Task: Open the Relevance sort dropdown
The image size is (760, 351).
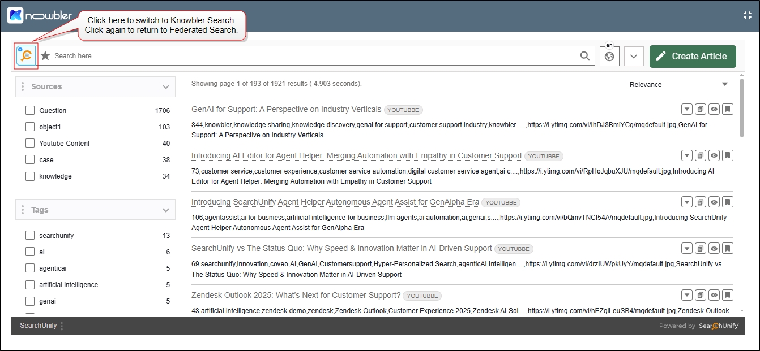Action: pyautogui.click(x=678, y=84)
